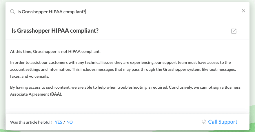Click the "Is Grasshopper HIPAA compliant?" article heading

55,31
